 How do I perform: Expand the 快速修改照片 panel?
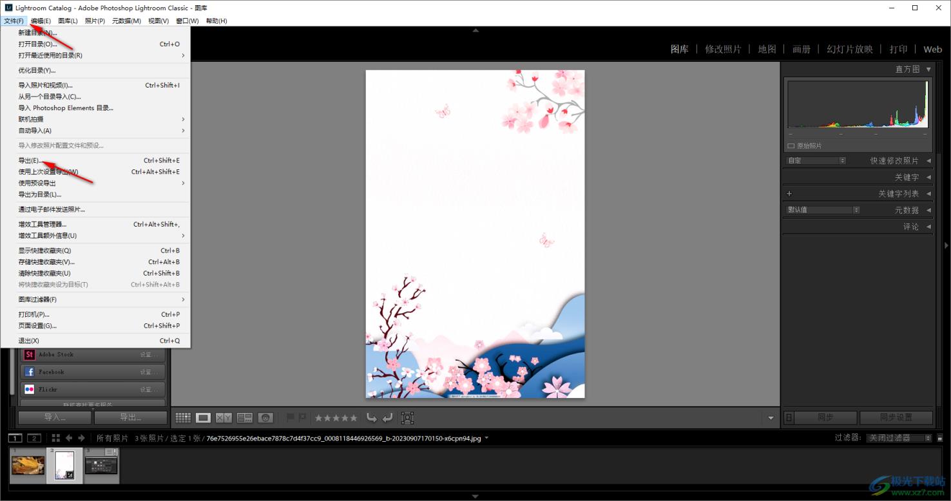point(928,160)
